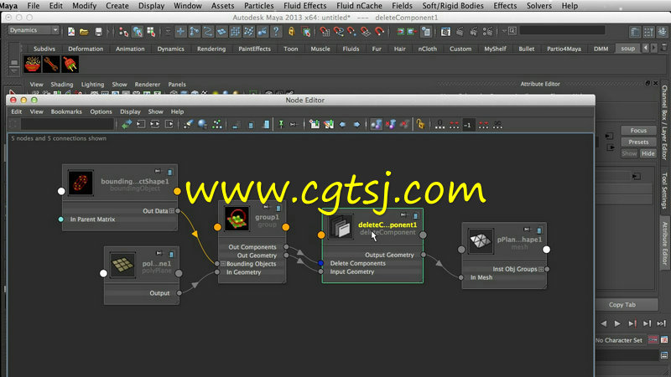Expand the Inst Obj Groups attribute on pPlaneShape1

click(x=541, y=269)
